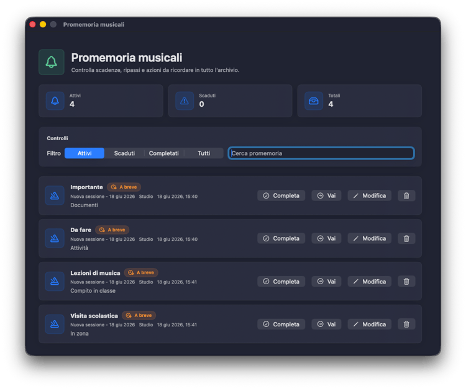The image size is (466, 389).
Task: Click the green bell header icon
Action: (52, 62)
